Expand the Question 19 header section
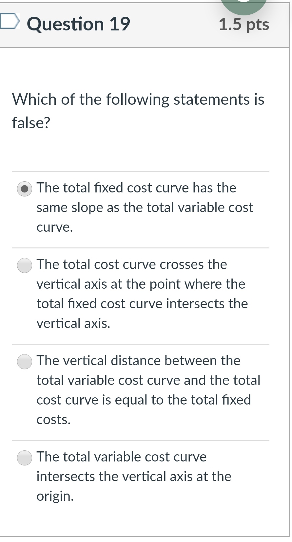The height and width of the screenshot is (542, 292). (79, 23)
